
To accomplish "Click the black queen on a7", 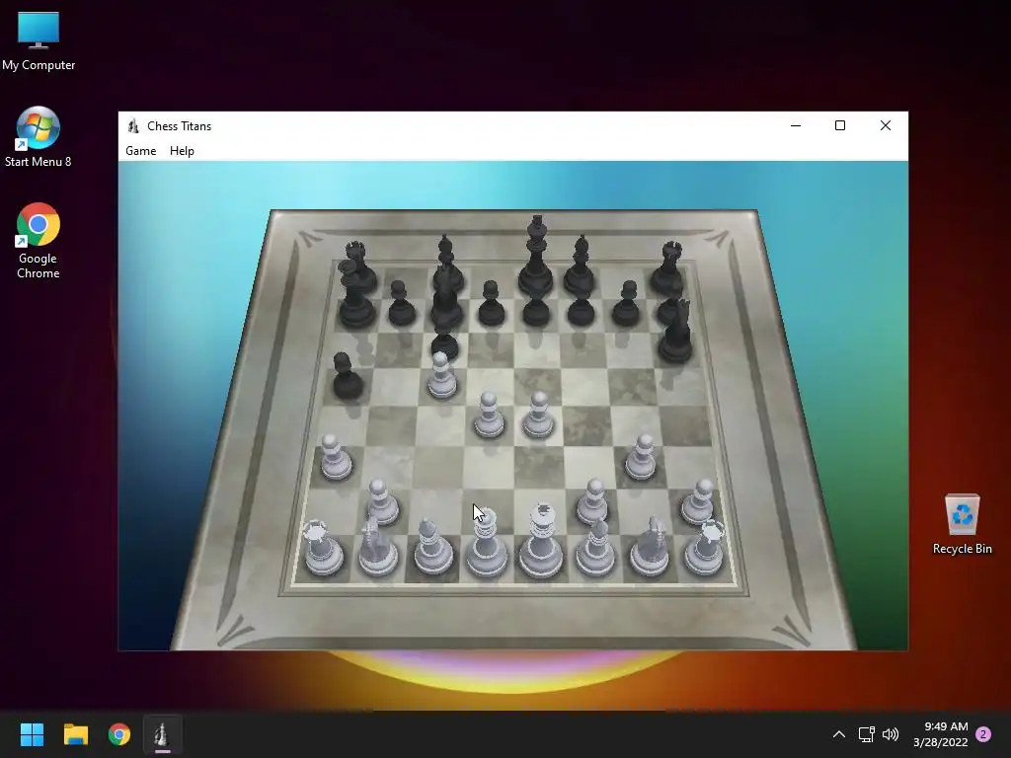I will 354,295.
